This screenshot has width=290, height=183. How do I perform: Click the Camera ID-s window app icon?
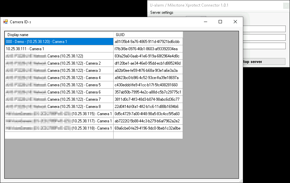tap(6, 22)
